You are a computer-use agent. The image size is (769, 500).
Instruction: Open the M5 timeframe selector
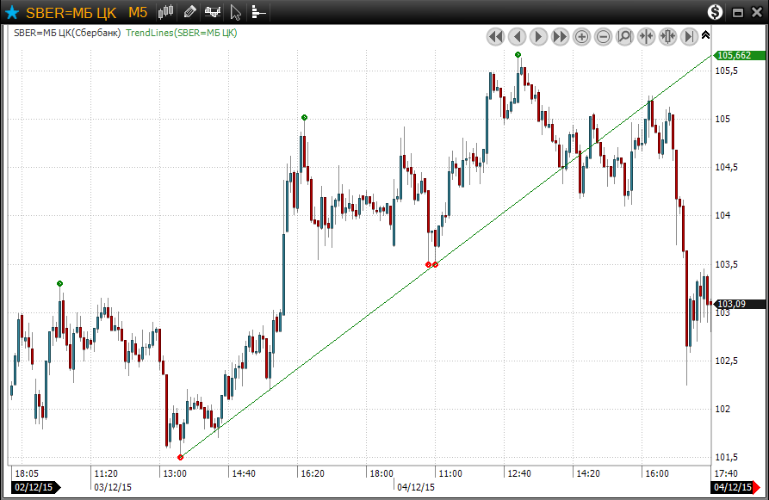[x=138, y=12]
